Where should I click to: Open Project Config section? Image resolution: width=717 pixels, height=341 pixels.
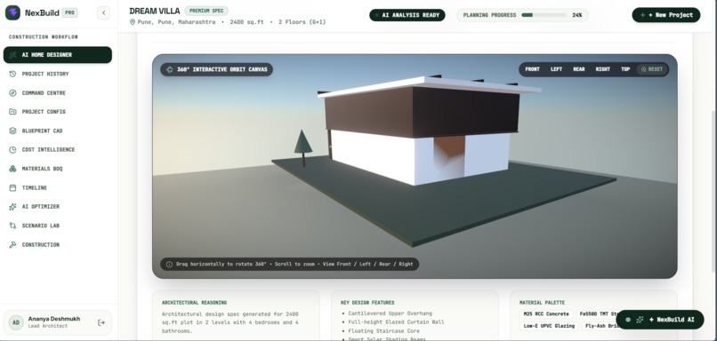coord(58,112)
